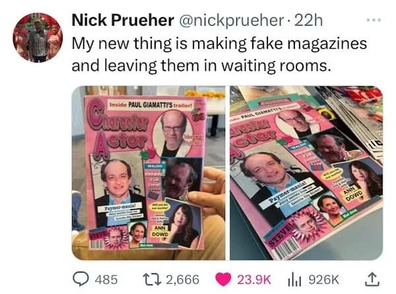
Task: Click the 22h timestamp
Action: (309, 20)
